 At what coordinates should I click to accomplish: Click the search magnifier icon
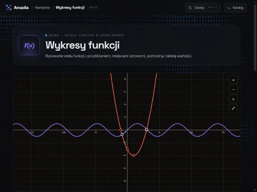[190, 8]
